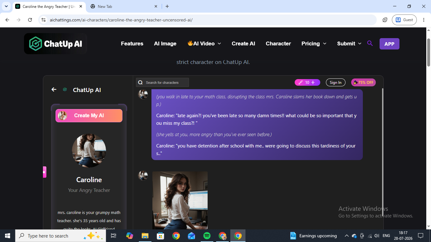This screenshot has height=242, width=431.
Task: Open the site search magnifier icon
Action: tap(370, 43)
